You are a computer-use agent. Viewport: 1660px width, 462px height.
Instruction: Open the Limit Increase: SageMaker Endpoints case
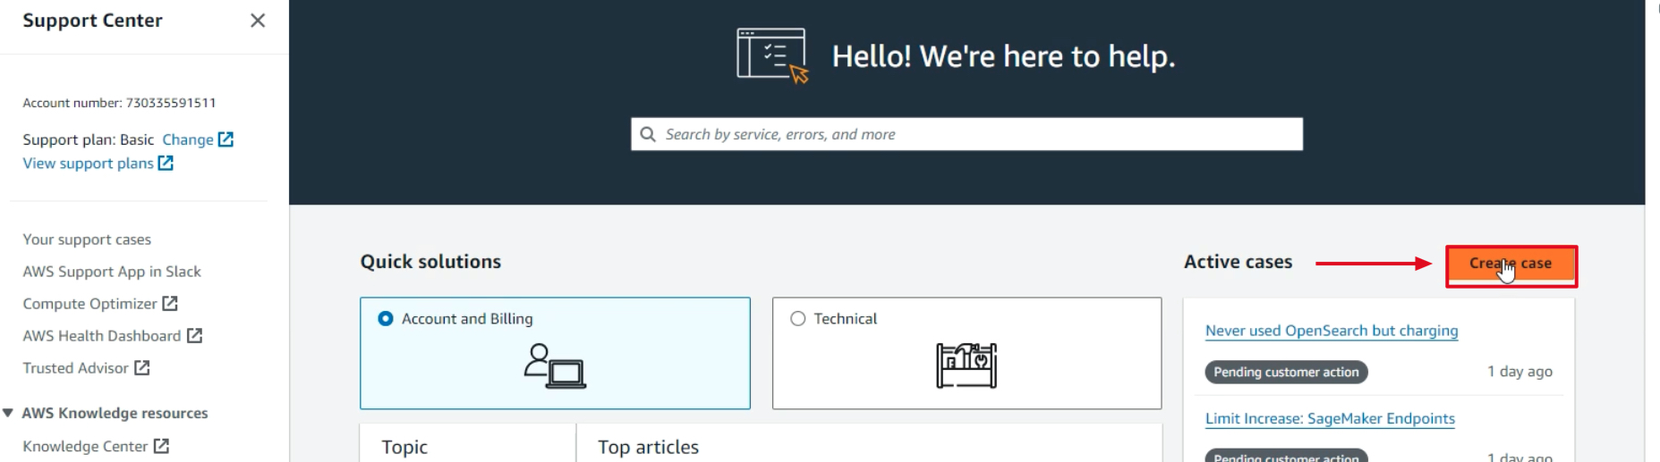[1330, 418]
